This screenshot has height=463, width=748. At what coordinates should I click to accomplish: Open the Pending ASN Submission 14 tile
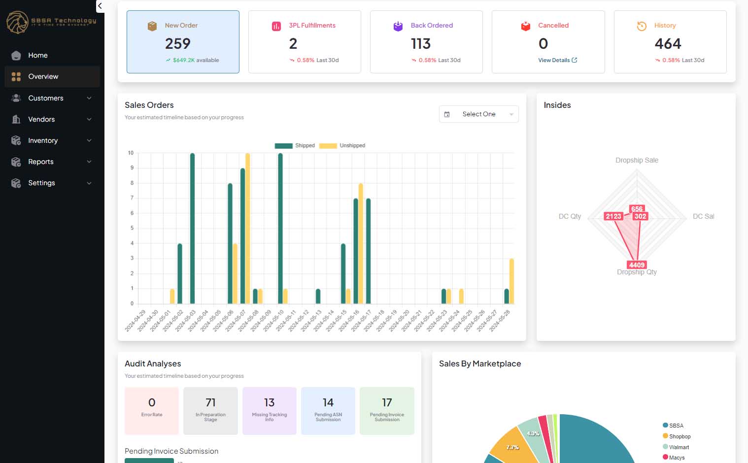click(328, 411)
